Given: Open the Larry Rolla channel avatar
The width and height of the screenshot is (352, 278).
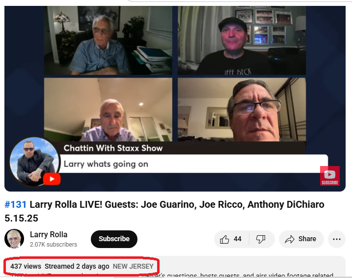Looking at the screenshot, I should 14,239.
